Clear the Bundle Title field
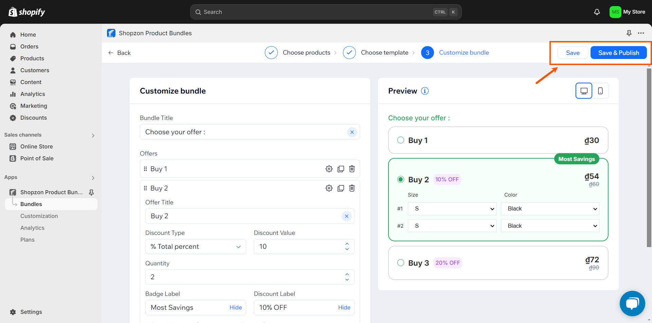 click(x=352, y=132)
